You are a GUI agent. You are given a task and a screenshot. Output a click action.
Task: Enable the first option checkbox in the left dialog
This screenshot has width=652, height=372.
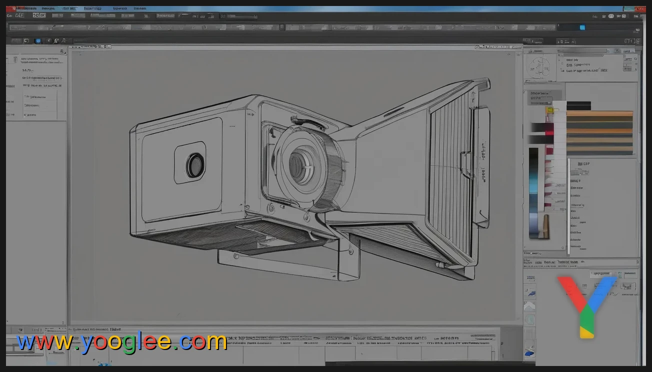pos(25,96)
